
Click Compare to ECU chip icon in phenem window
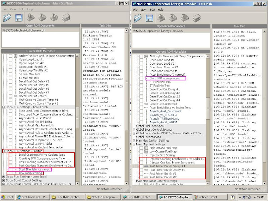pyautogui.click(x=66, y=17)
